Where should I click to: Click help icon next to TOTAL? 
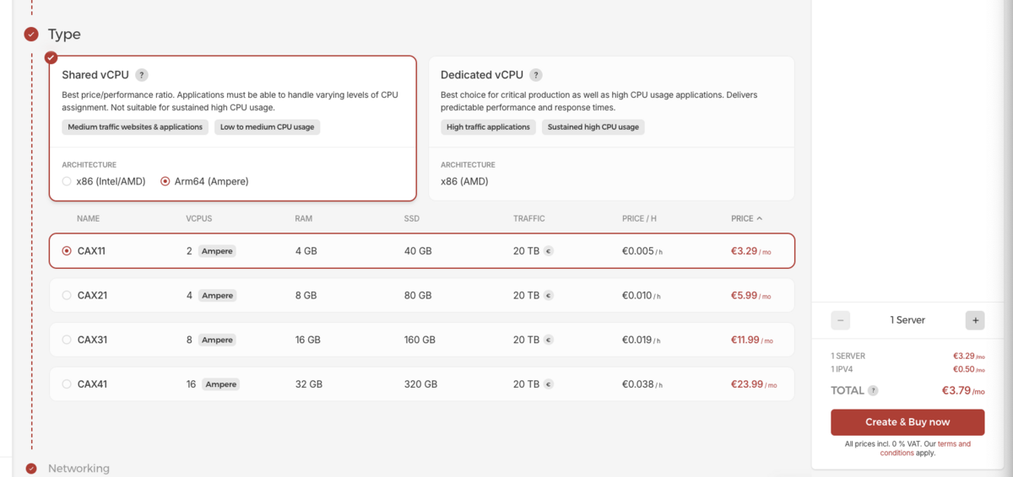(x=873, y=391)
